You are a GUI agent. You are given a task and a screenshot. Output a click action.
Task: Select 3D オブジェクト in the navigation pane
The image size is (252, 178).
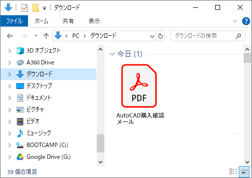43,51
